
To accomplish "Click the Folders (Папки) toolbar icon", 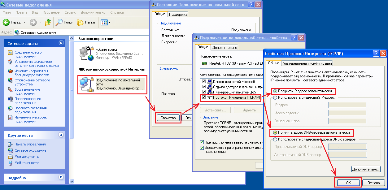I will pos(80,22).
